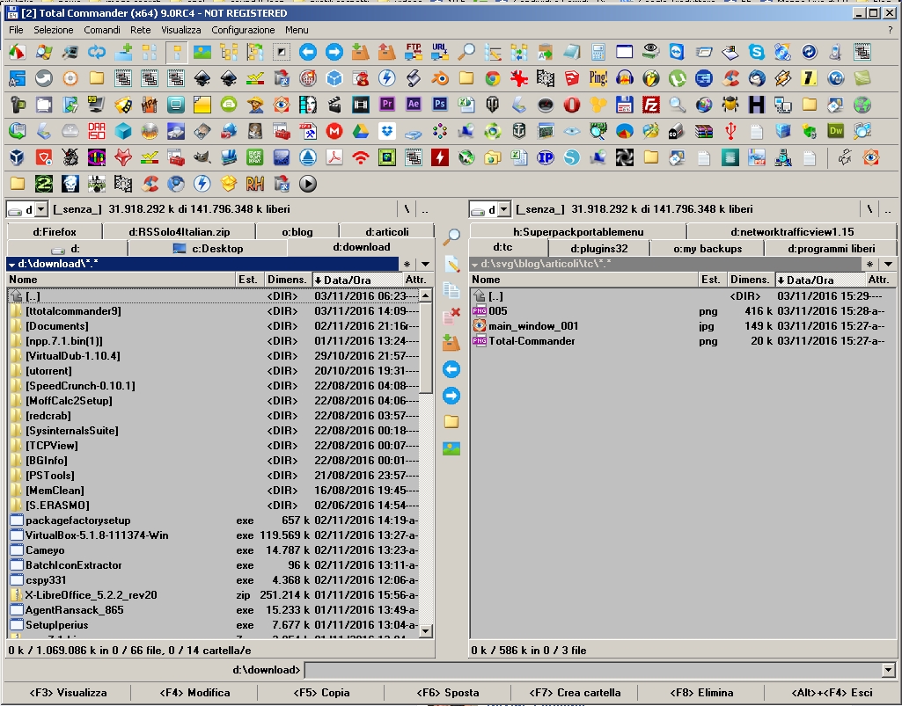This screenshot has height=706, width=902.
Task: Open FTP connect from the toolbar
Action: tap(413, 53)
